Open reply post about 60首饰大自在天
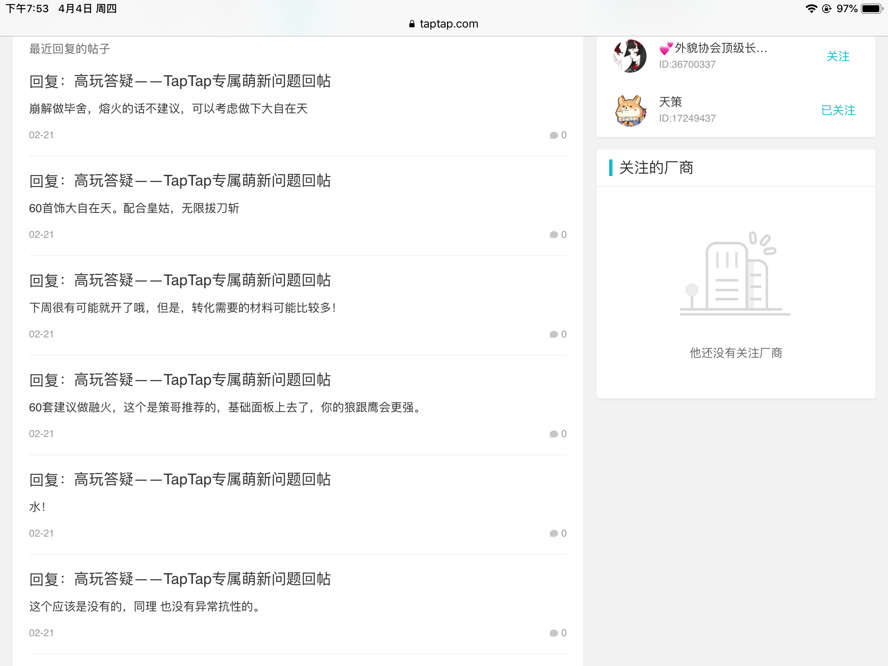Screen dimensions: 888x666 coord(180,181)
